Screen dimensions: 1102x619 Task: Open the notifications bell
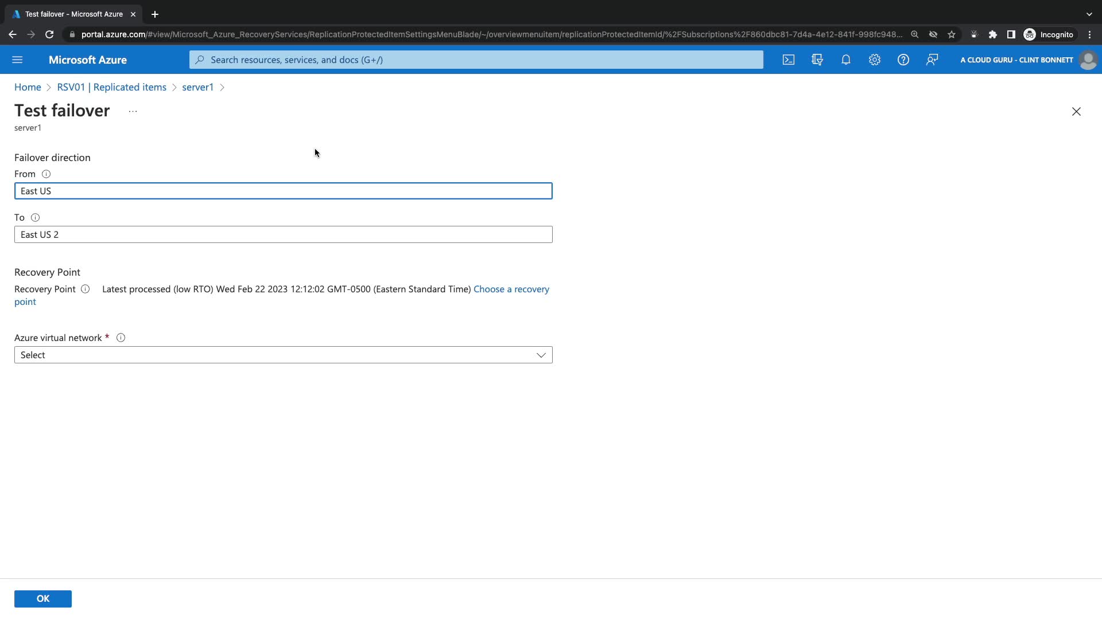click(x=846, y=60)
